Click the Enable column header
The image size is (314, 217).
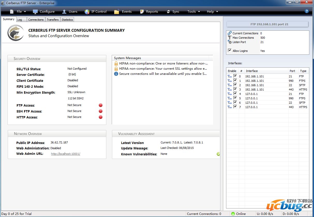tap(232, 71)
